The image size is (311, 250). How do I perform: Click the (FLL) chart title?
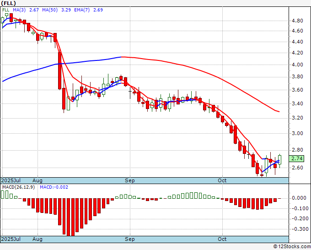[x=8, y=3]
